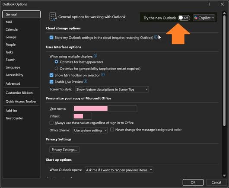Click the Cancel button

216,182
